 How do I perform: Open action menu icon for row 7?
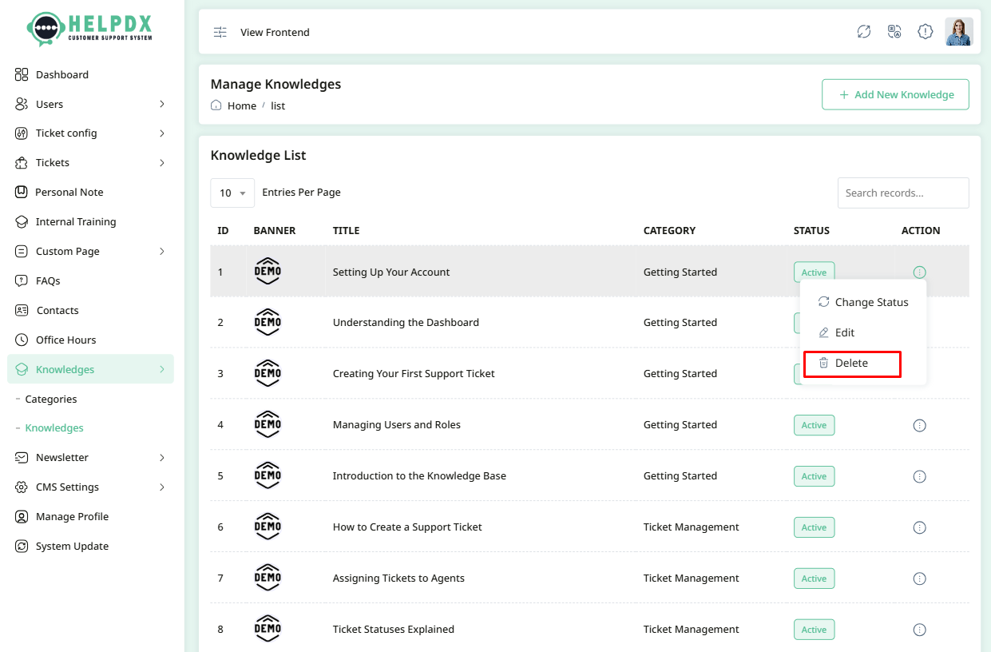point(919,578)
